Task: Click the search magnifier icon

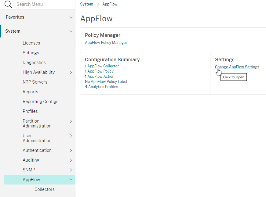Action: pyautogui.click(x=8, y=4)
